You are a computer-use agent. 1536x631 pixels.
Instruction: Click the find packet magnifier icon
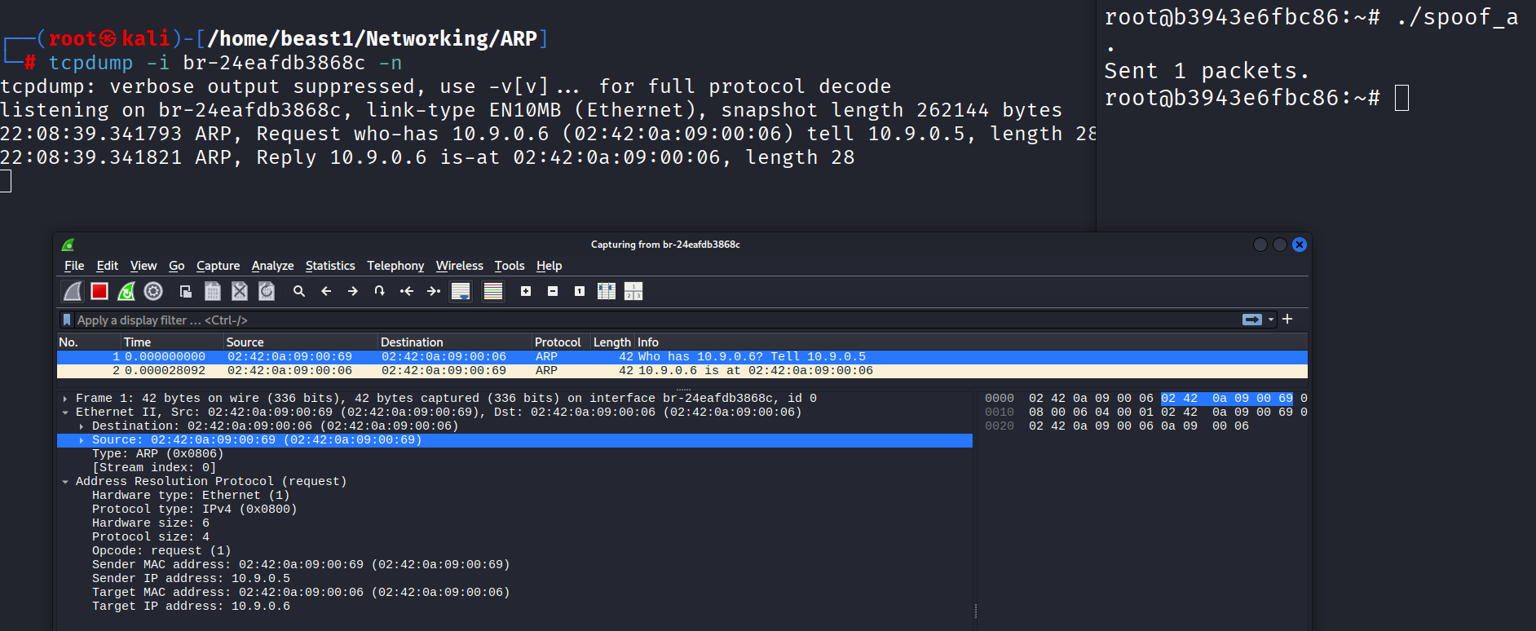pyautogui.click(x=299, y=291)
